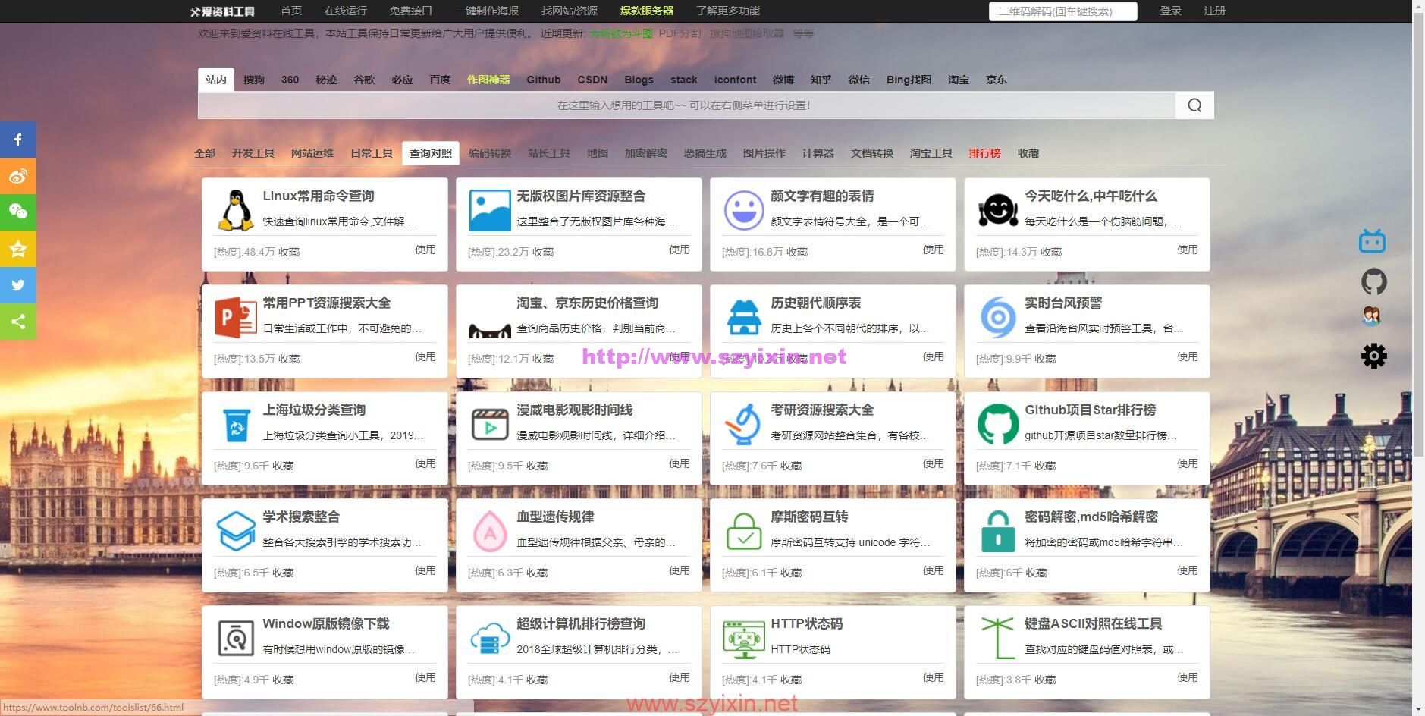Select the 站内 search tab
The image size is (1425, 716).
pyautogui.click(x=216, y=80)
